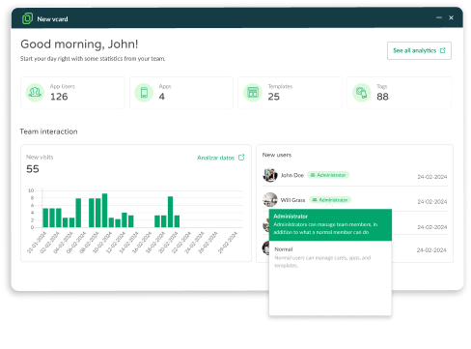Click external link icon in See all analytics

click(x=443, y=50)
